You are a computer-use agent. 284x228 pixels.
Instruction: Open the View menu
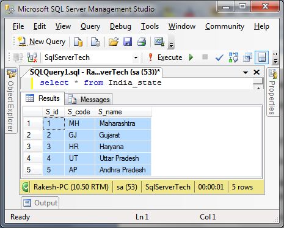point(63,26)
